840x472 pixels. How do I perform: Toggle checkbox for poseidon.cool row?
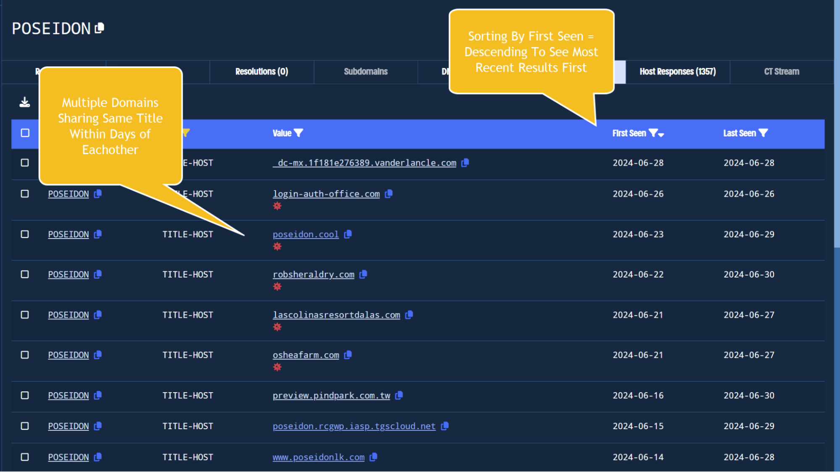pos(25,234)
